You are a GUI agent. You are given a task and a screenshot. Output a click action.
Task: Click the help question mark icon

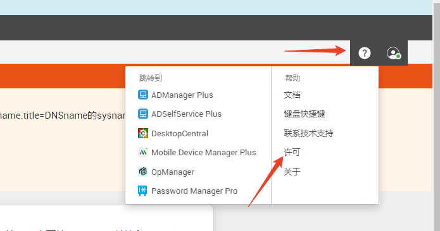[364, 53]
